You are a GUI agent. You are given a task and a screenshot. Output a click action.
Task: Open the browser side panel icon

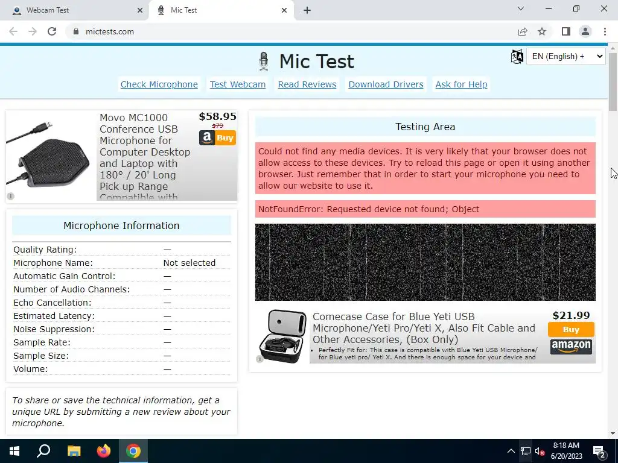coord(566,31)
